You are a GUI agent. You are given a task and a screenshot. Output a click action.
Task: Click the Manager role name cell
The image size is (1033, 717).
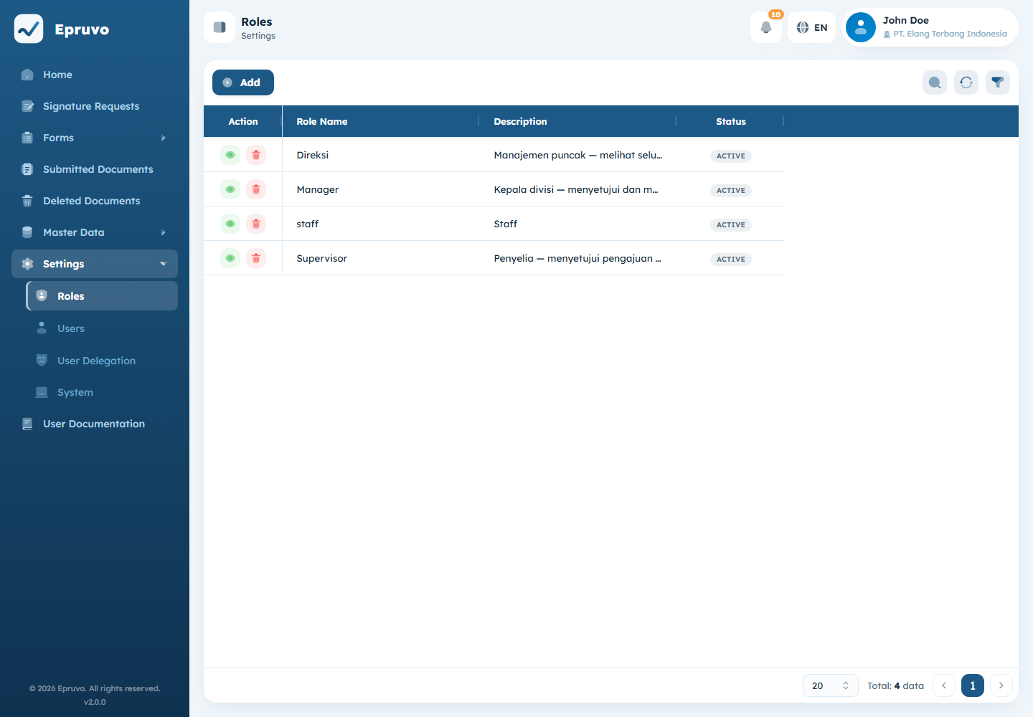pos(381,189)
